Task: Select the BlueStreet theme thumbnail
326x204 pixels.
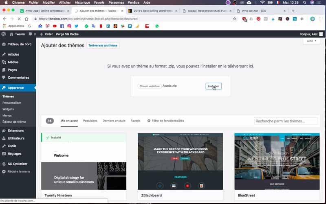Action: (277, 161)
